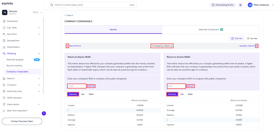Open the Results tab
This screenshot has height=131, width=277.
tap(113, 30)
